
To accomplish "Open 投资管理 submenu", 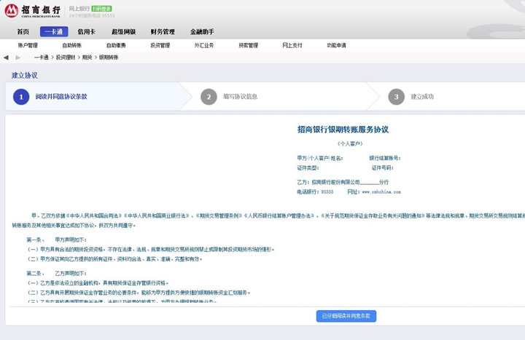I will pyautogui.click(x=160, y=45).
